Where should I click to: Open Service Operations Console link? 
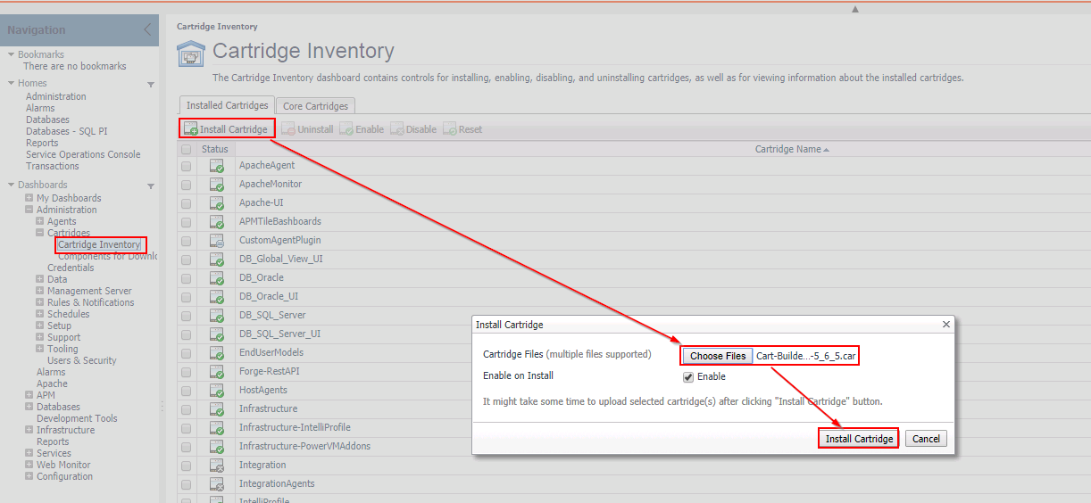coord(83,154)
